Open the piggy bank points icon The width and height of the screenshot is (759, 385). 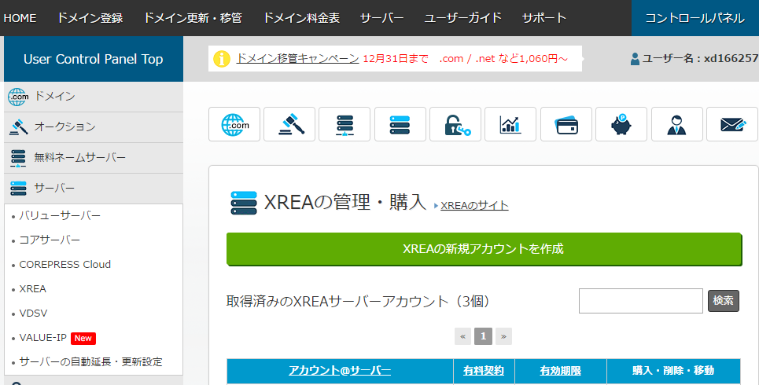(x=621, y=124)
